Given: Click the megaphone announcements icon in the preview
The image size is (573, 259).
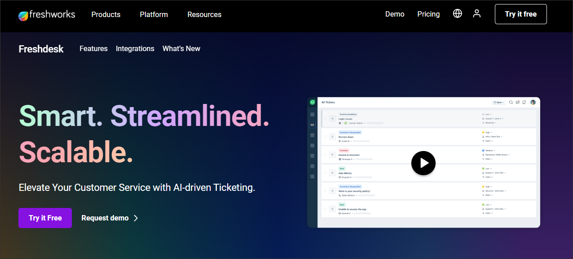Looking at the screenshot, I should tap(517, 102).
